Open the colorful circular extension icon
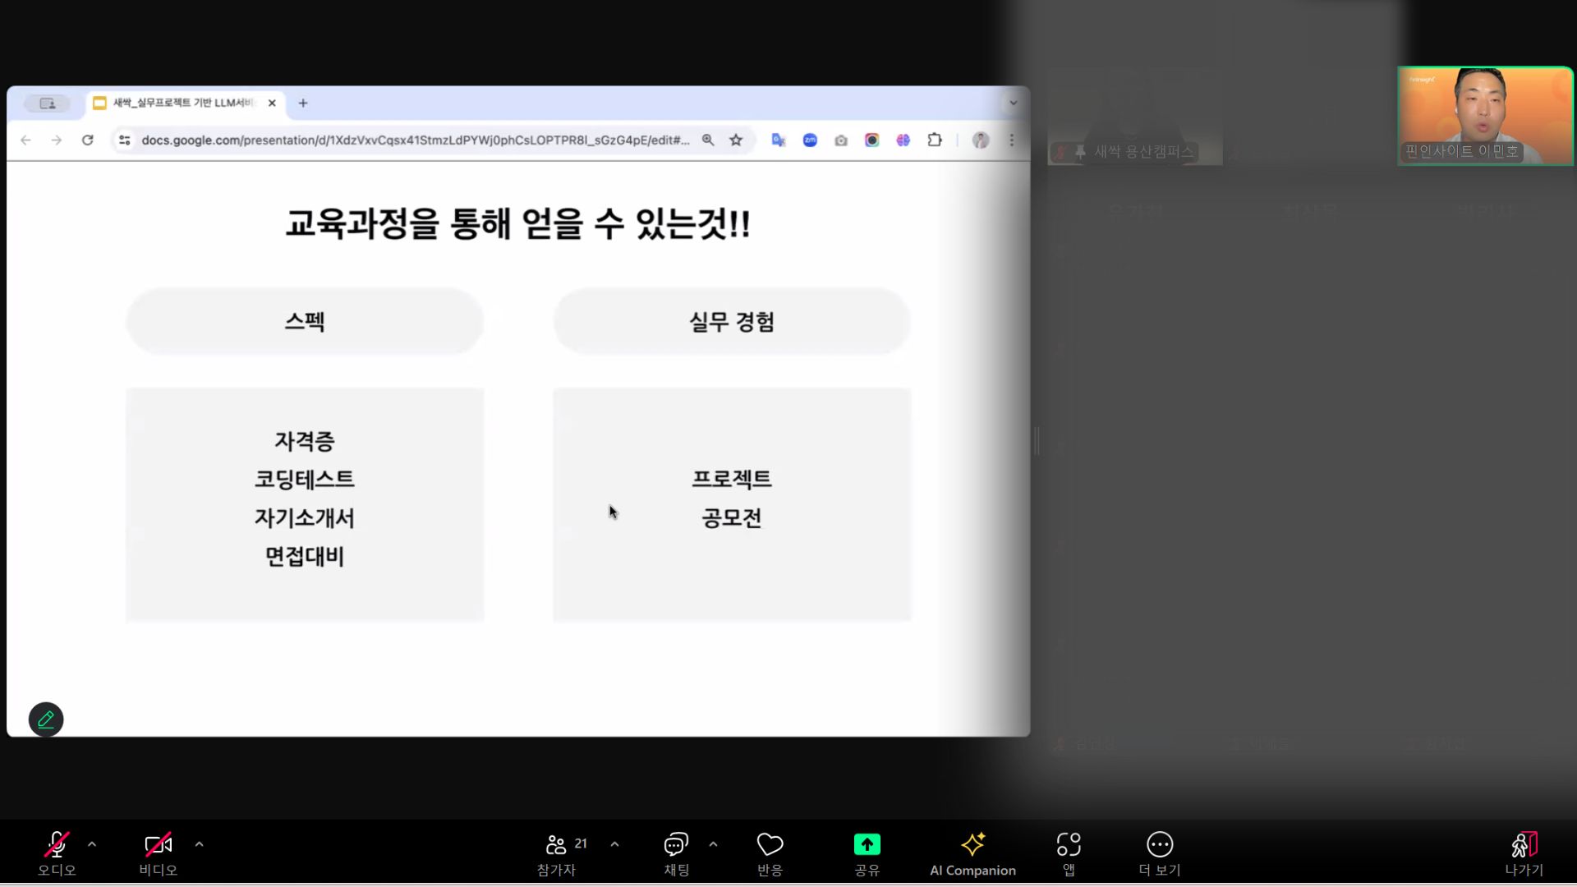 pyautogui.click(x=872, y=140)
